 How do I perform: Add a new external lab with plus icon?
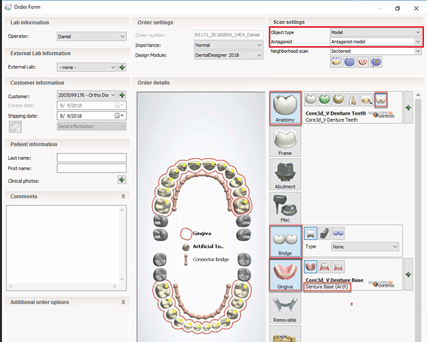tap(122, 67)
